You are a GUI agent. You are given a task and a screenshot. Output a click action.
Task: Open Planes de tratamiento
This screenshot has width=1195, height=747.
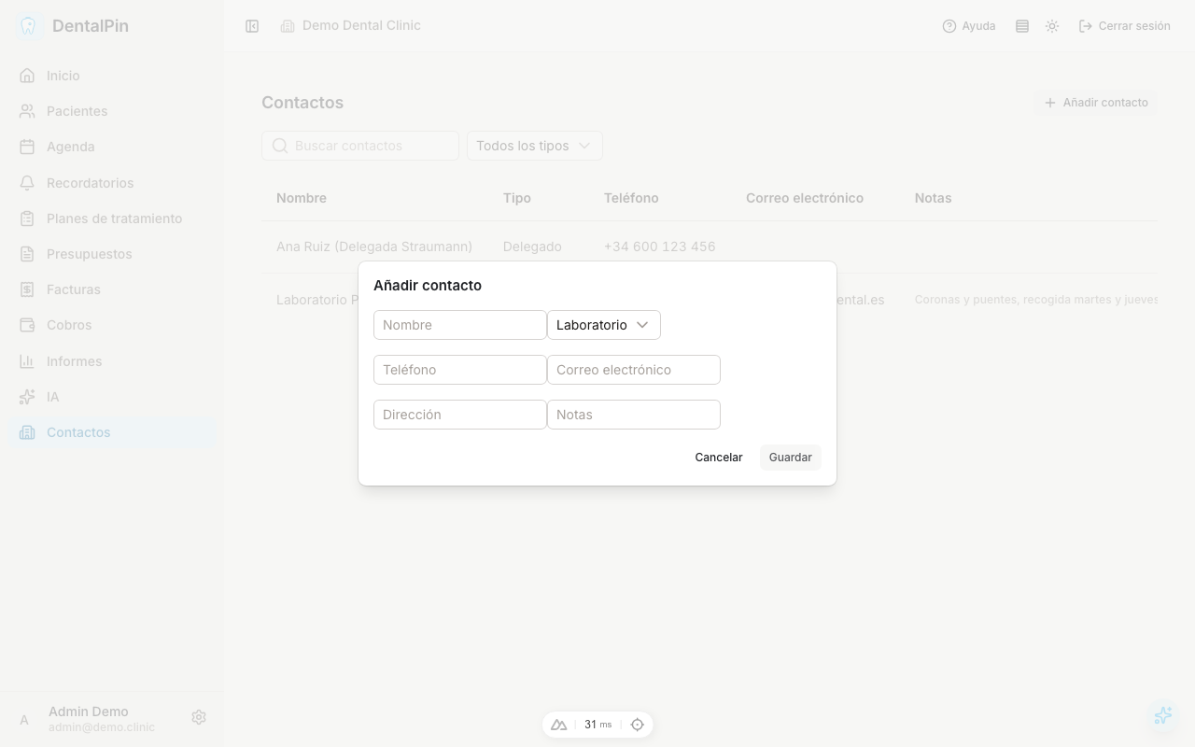click(112, 218)
